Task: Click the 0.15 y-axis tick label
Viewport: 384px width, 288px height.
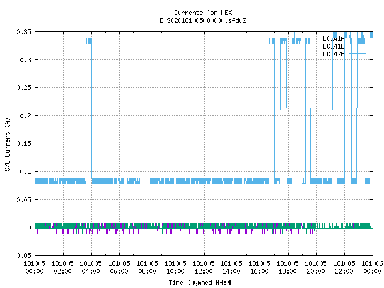Action: pyautogui.click(x=24, y=143)
